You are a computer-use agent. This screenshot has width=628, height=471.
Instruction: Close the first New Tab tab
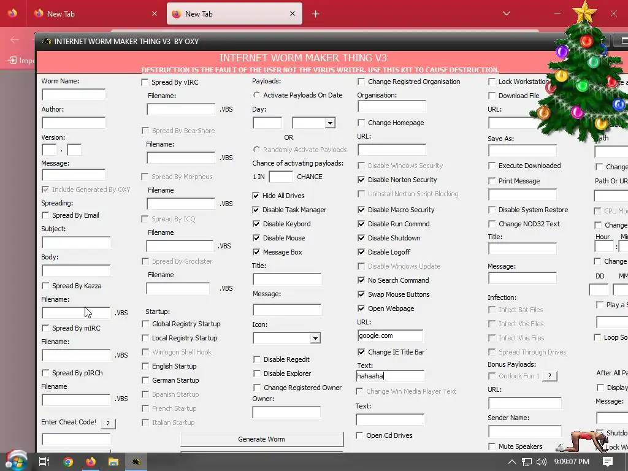pos(154,13)
